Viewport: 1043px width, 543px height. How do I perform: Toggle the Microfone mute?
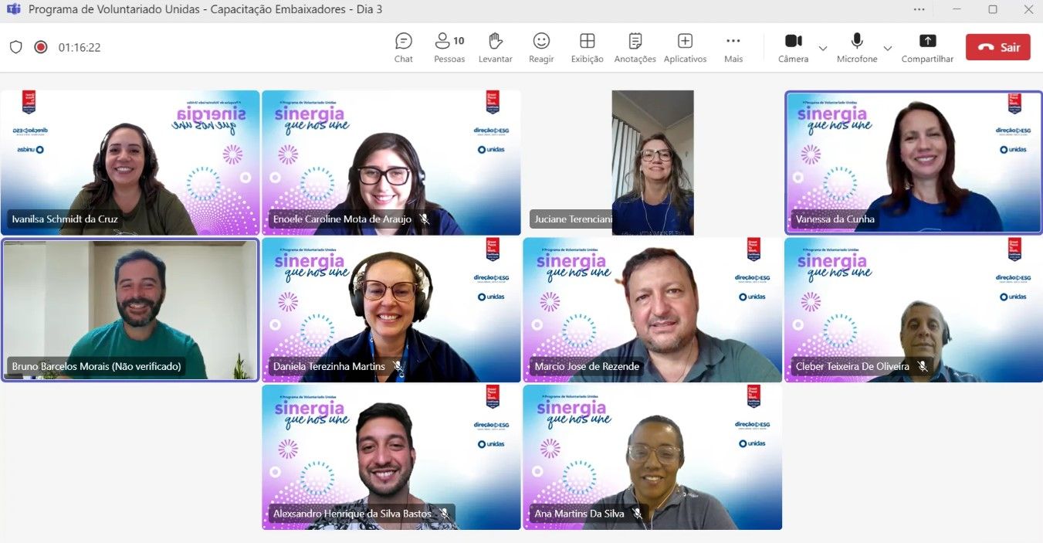click(857, 47)
